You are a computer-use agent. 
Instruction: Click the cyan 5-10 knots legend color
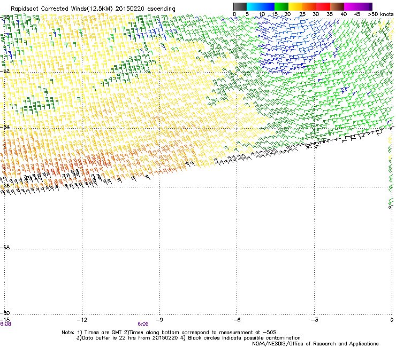point(254,6)
